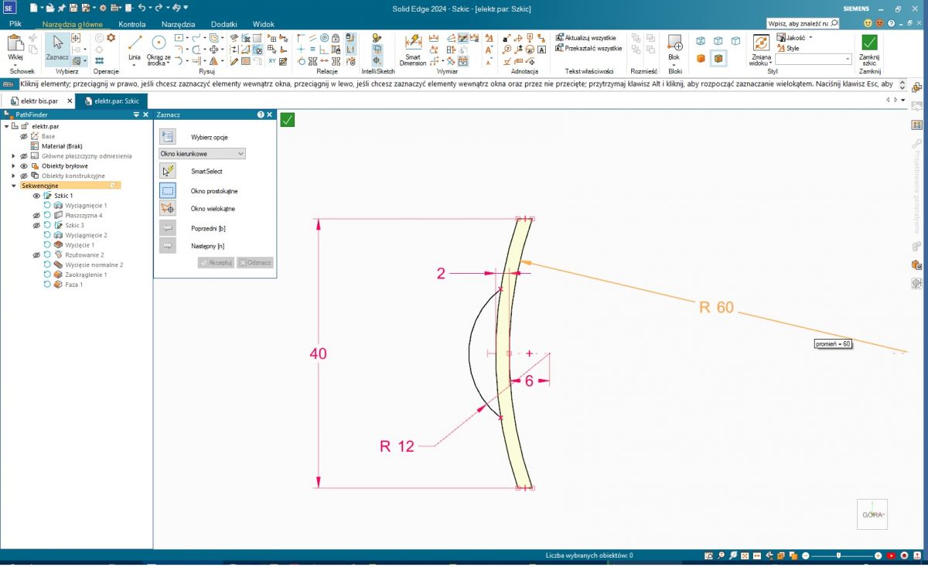Click the solid orange shaded cube style
This screenshot has height=567, width=928.
tap(701, 59)
